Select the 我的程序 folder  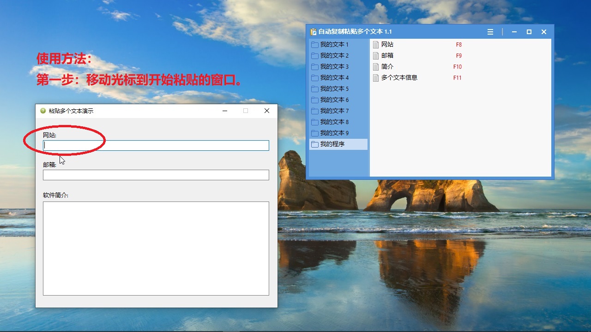(x=332, y=144)
